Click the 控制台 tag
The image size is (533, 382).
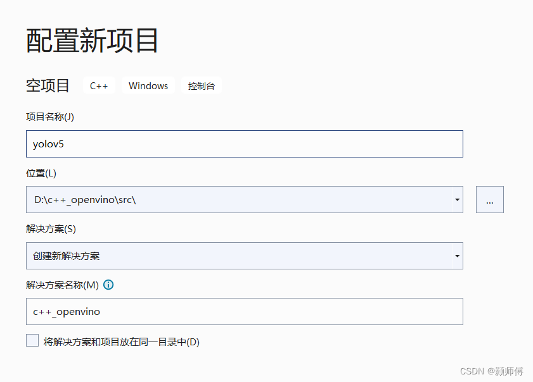(202, 86)
